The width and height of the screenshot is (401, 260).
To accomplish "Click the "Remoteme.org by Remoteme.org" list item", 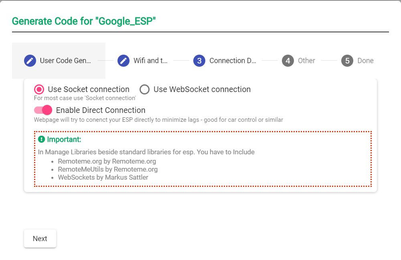I will 107,161.
